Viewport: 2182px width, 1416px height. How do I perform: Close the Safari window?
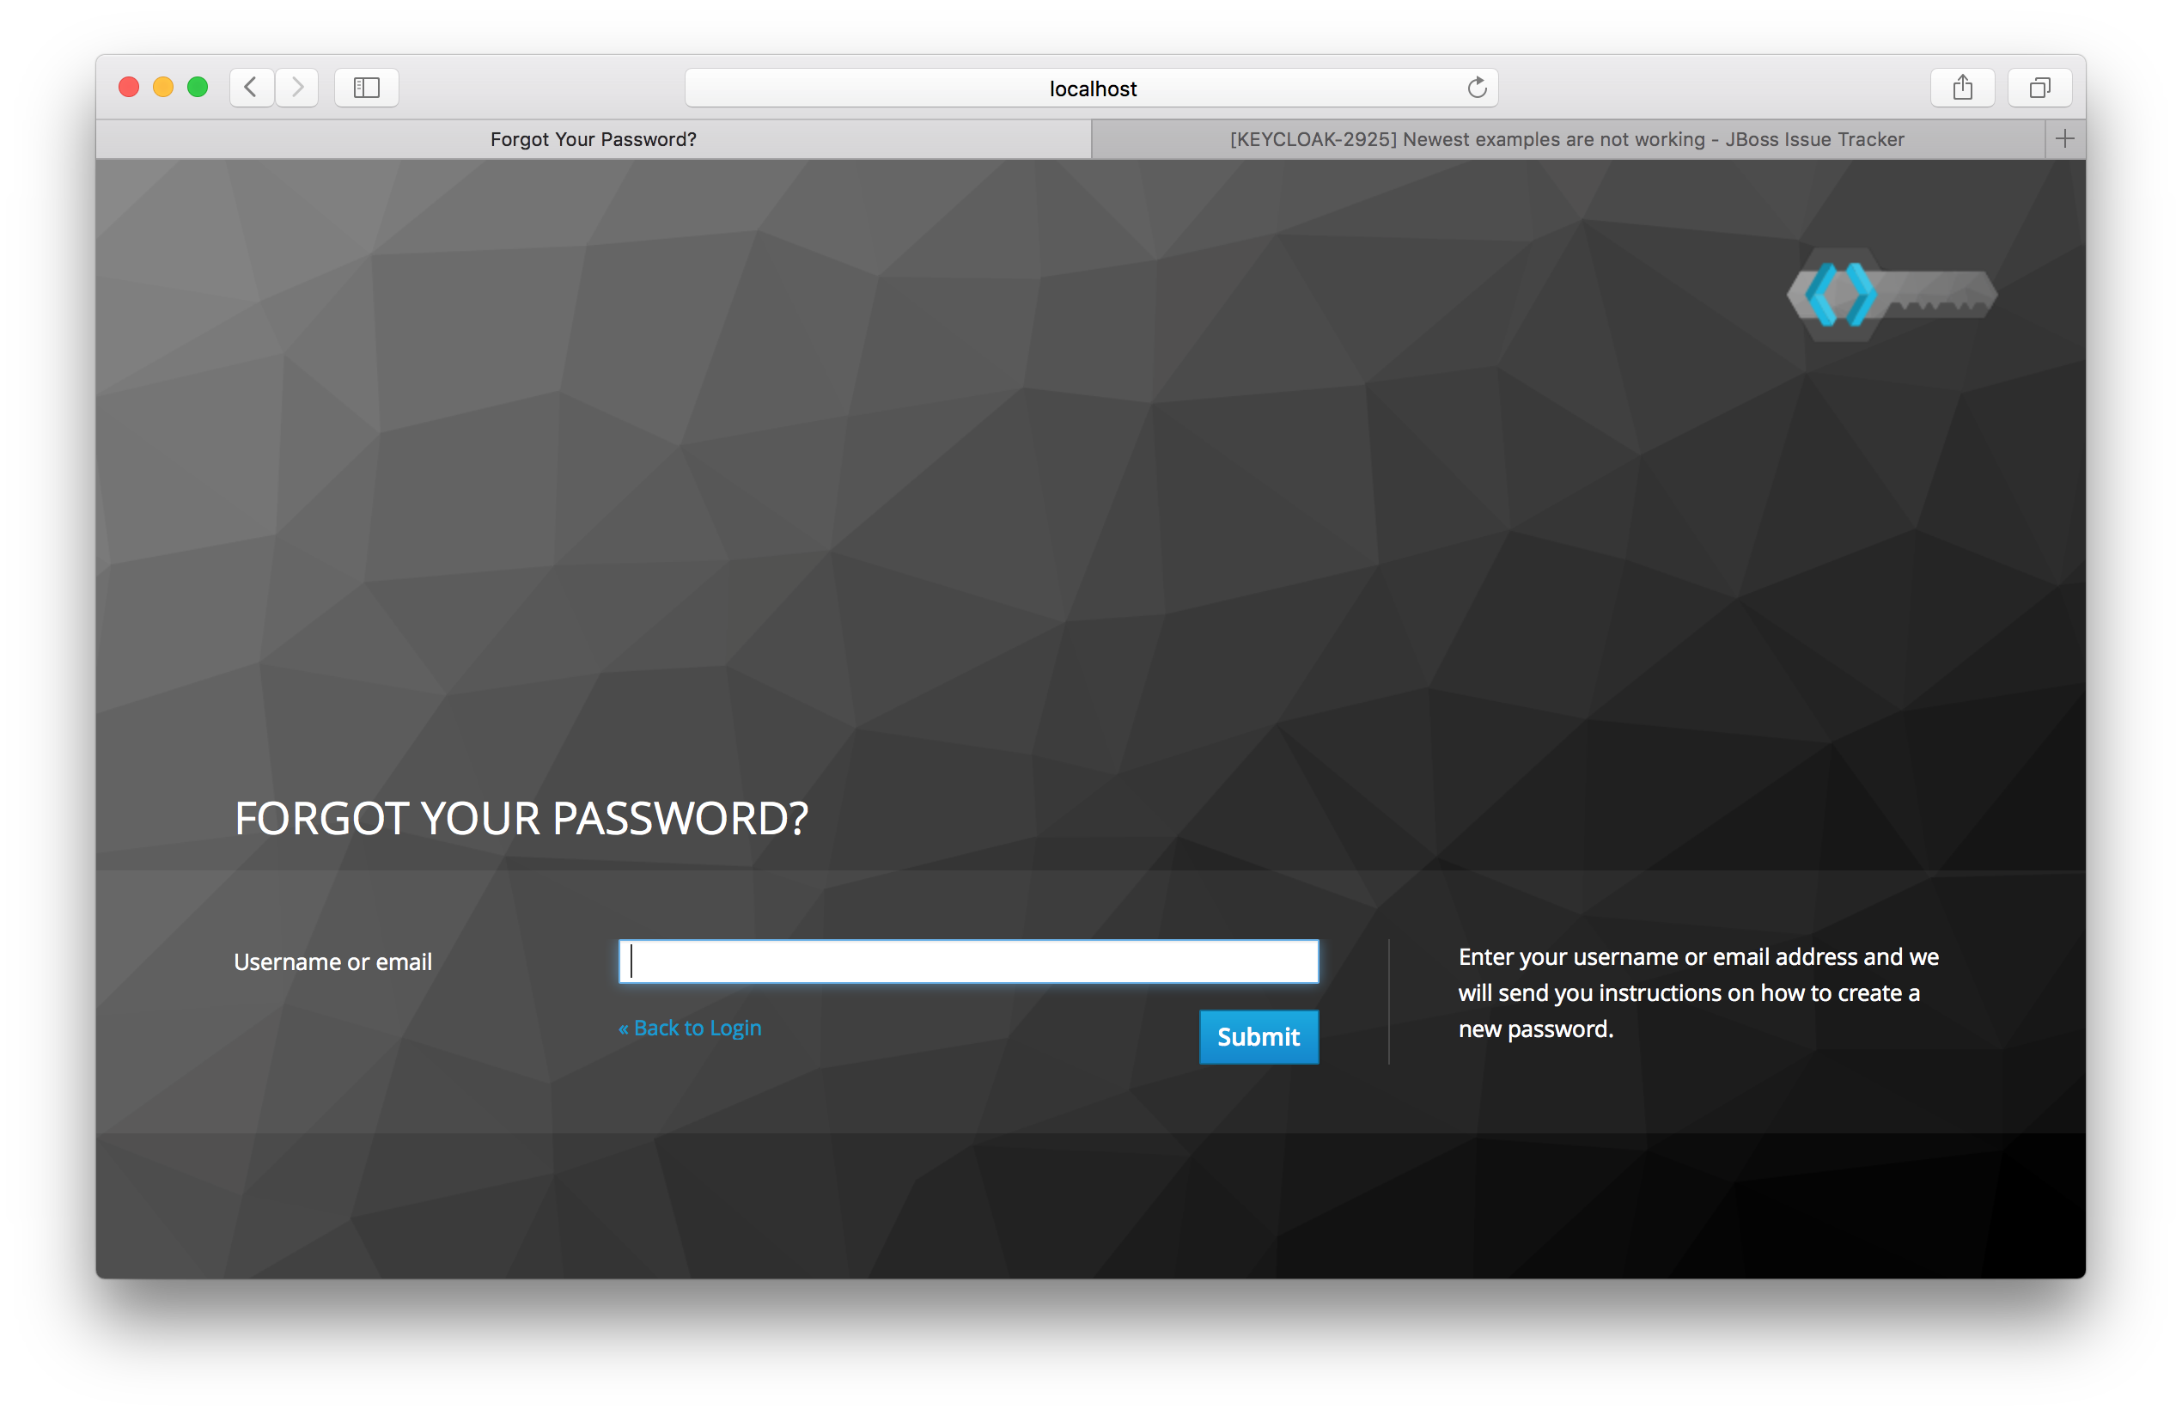(x=129, y=87)
